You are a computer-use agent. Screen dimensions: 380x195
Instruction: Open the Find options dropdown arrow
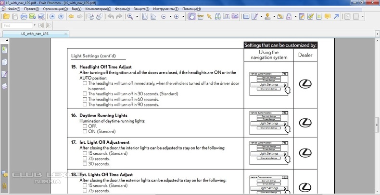pyautogui.click(x=35, y=25)
